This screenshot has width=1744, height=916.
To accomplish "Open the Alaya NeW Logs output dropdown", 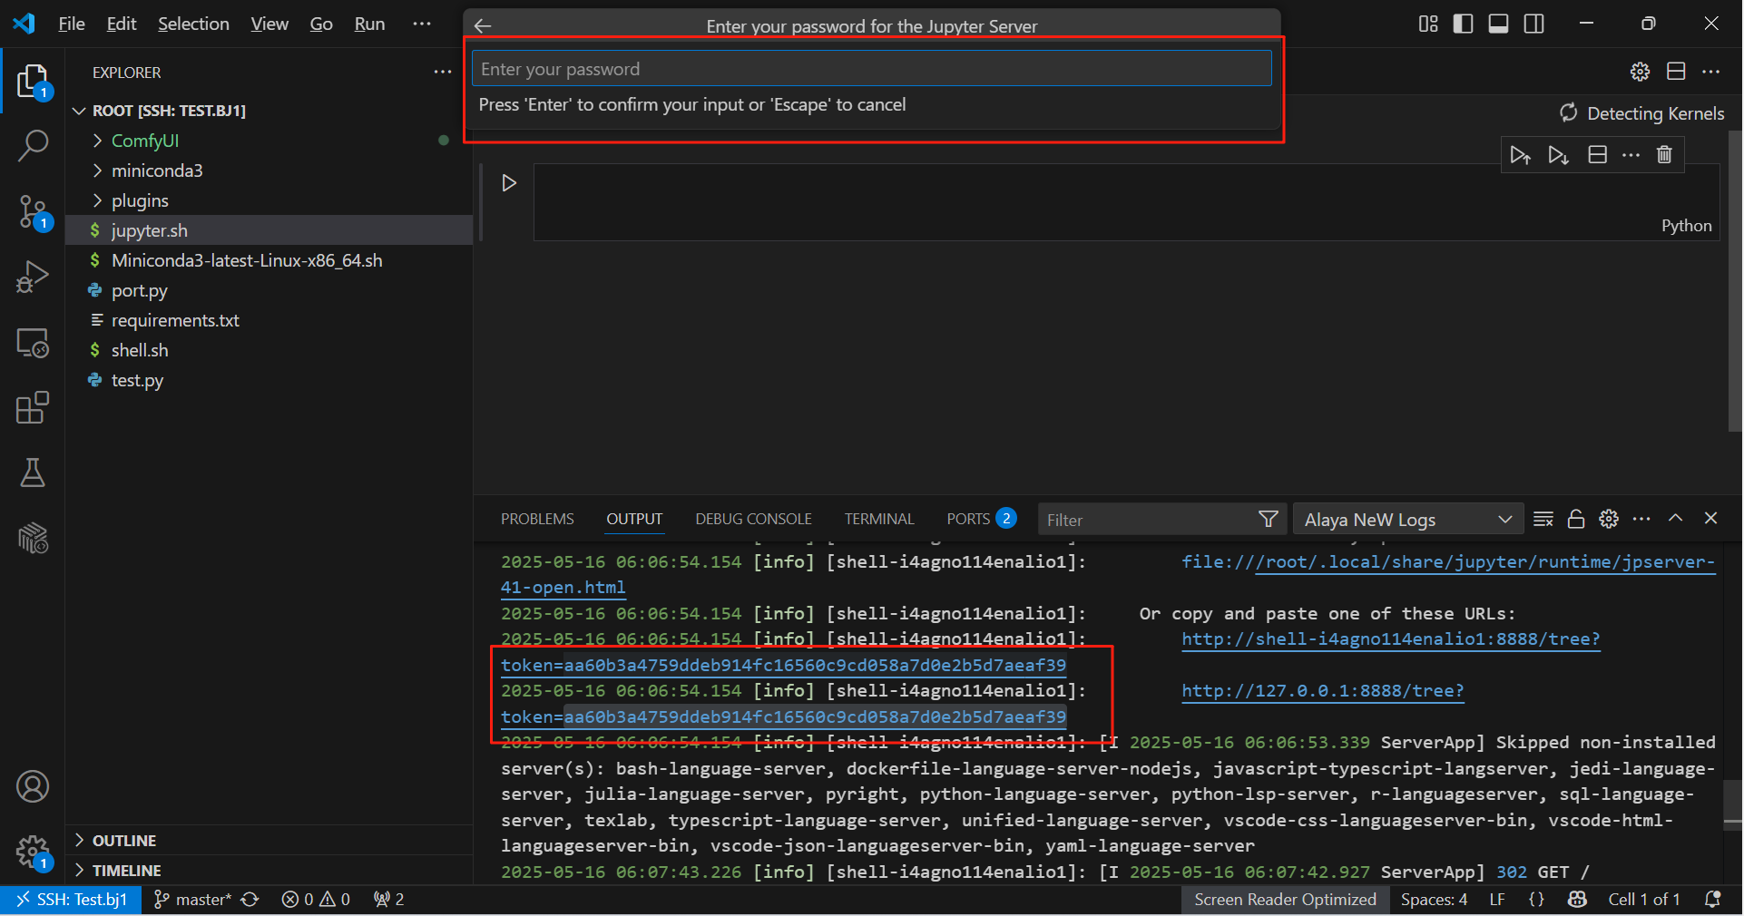I will coord(1406,520).
